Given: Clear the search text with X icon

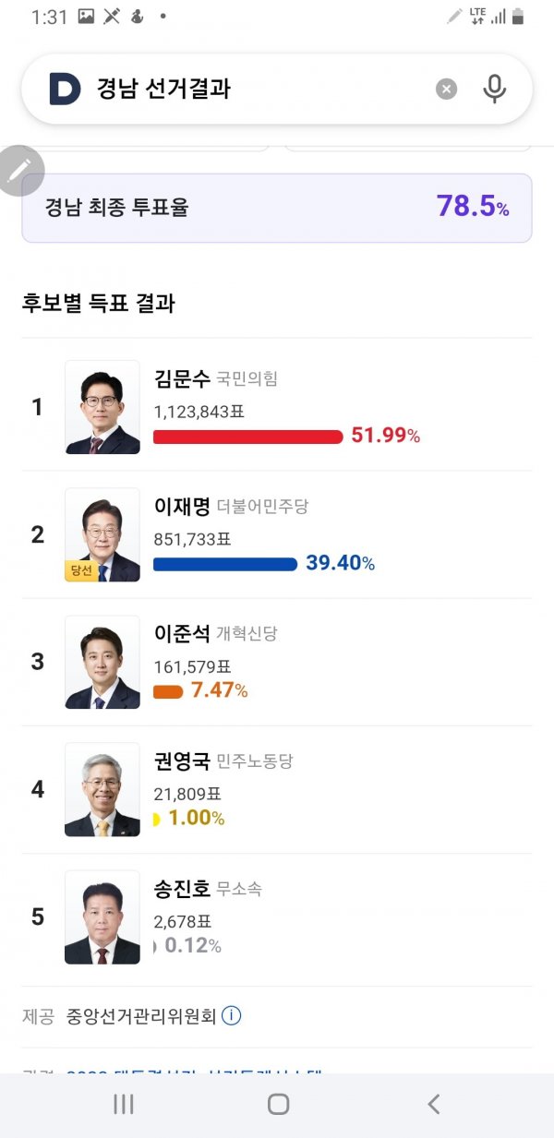Looking at the screenshot, I should tap(446, 89).
